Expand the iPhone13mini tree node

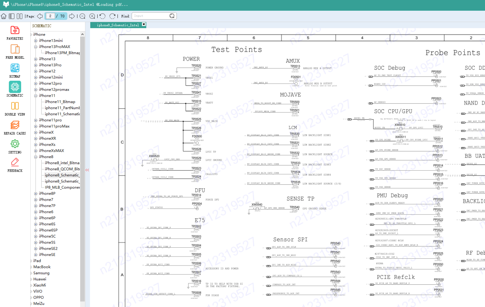tap(36, 41)
